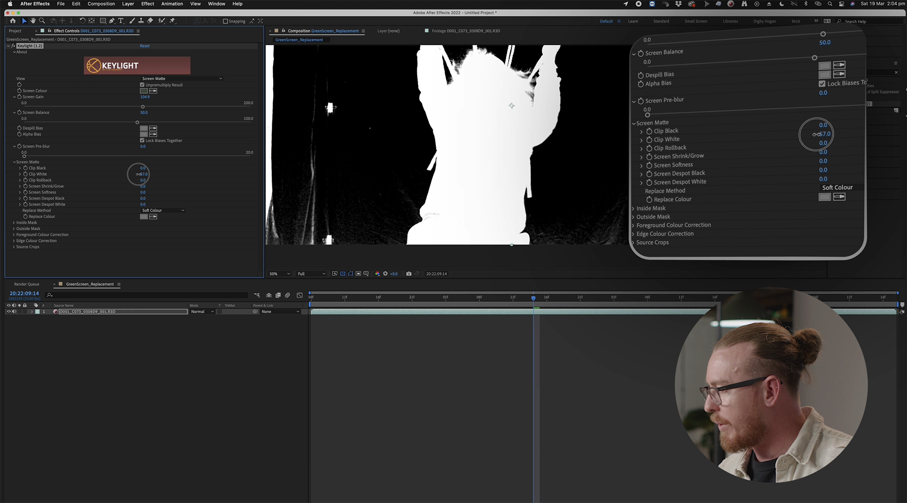Select the Zoom tool in toolbar

click(x=42, y=21)
